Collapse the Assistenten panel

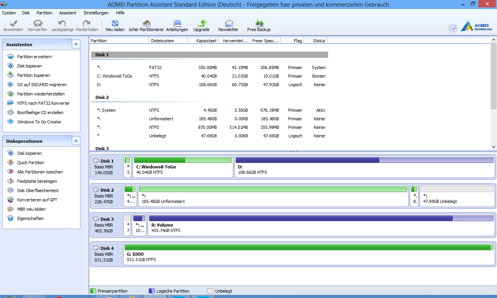pyautogui.click(x=76, y=44)
